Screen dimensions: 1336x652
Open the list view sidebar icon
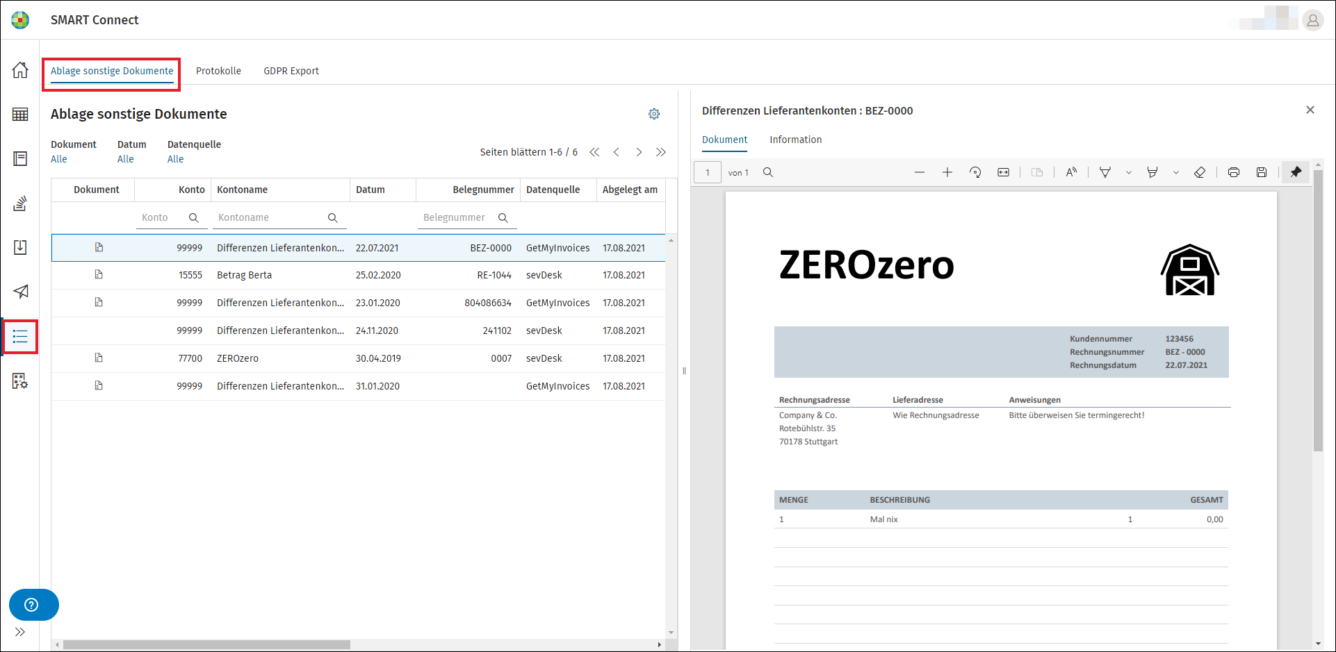20,337
